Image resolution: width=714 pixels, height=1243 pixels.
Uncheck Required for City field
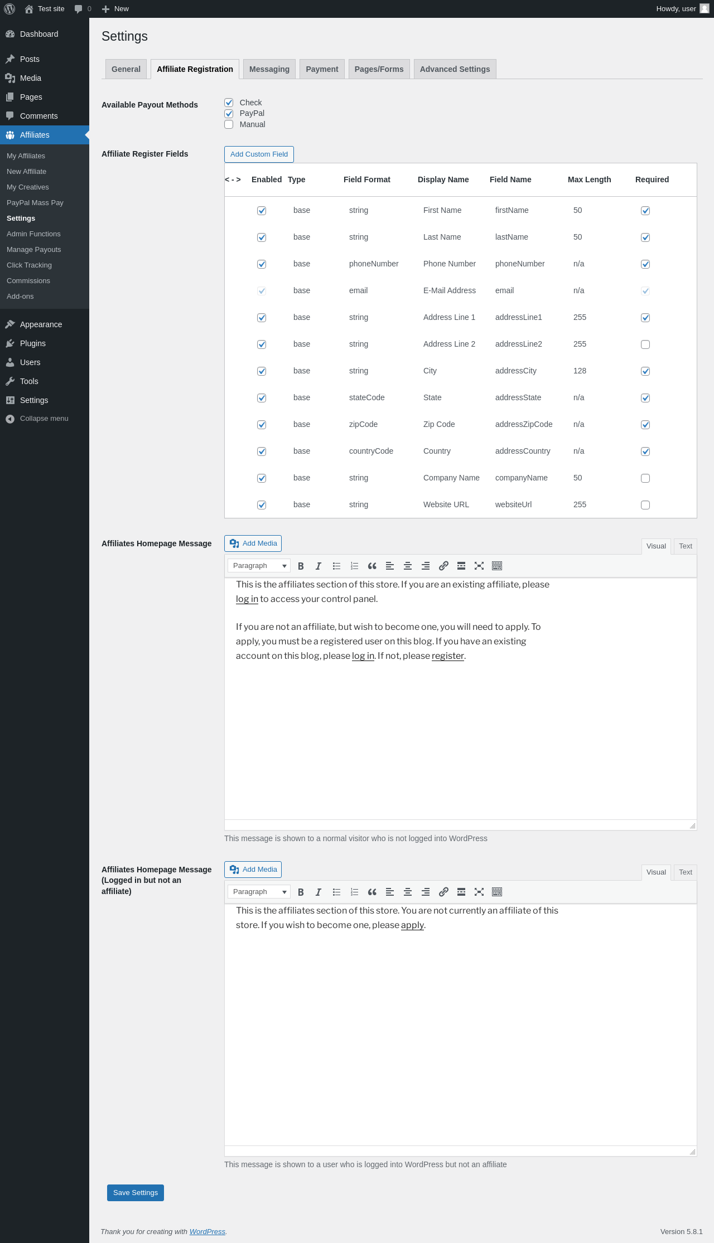tap(645, 371)
